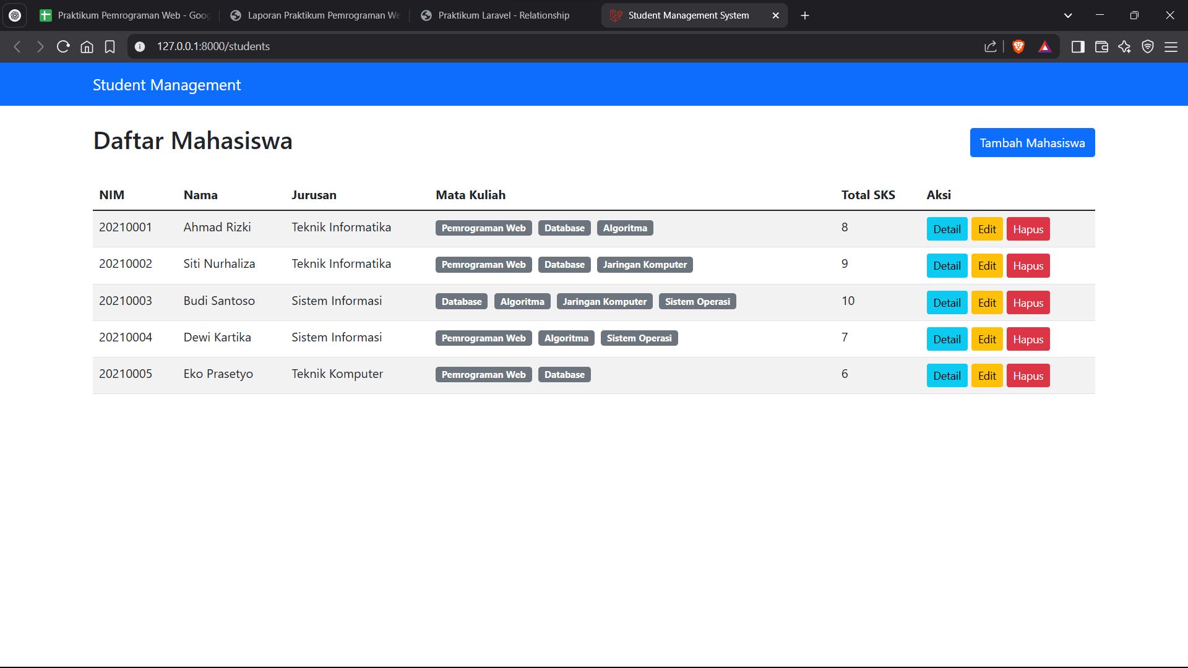
Task: Open the browser hamburger menu
Action: coord(1171,46)
